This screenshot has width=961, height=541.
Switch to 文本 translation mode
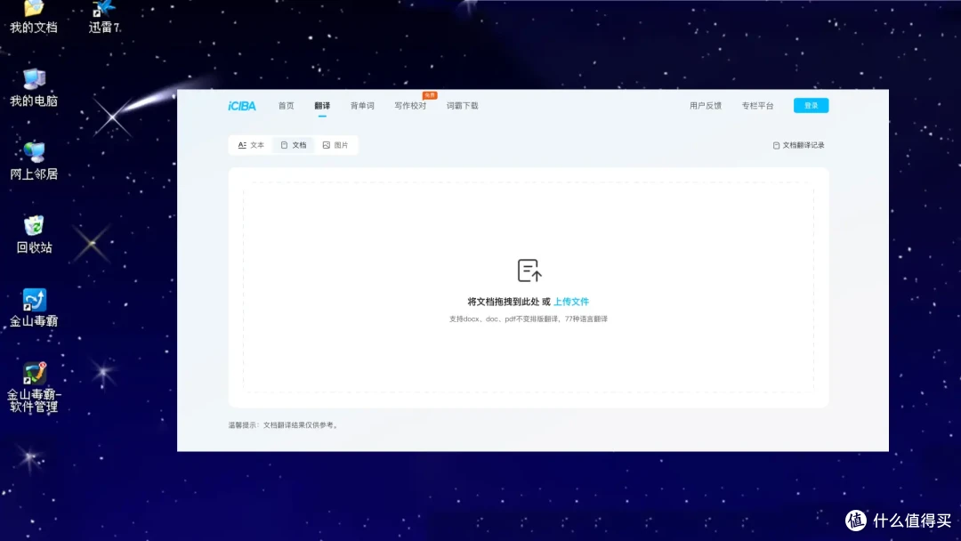(x=251, y=145)
